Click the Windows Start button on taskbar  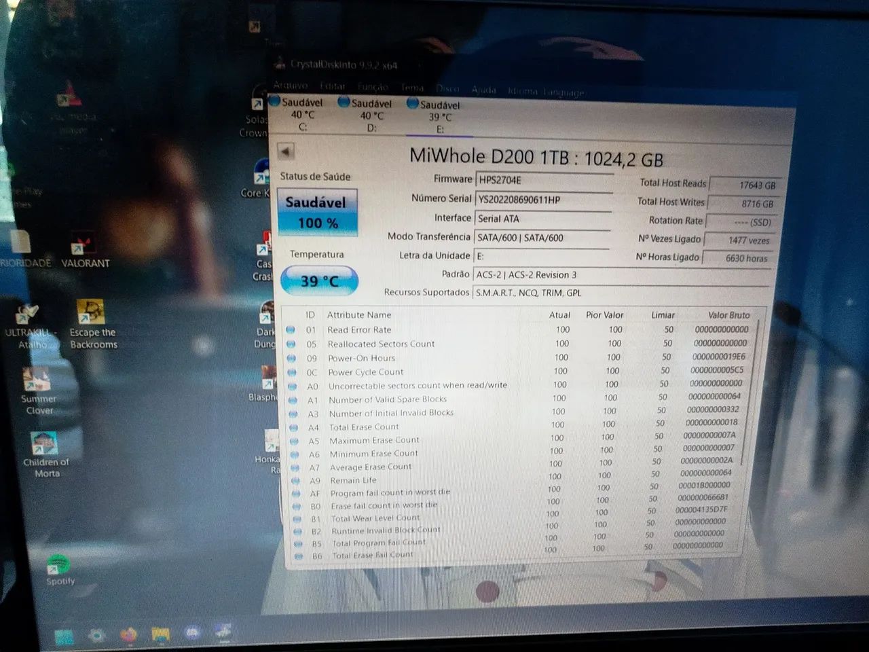click(64, 637)
